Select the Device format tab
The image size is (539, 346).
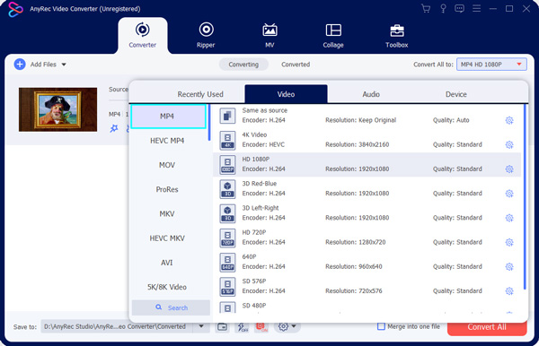pos(455,94)
